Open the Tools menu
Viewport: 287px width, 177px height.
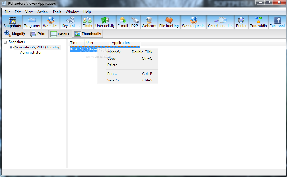click(57, 12)
